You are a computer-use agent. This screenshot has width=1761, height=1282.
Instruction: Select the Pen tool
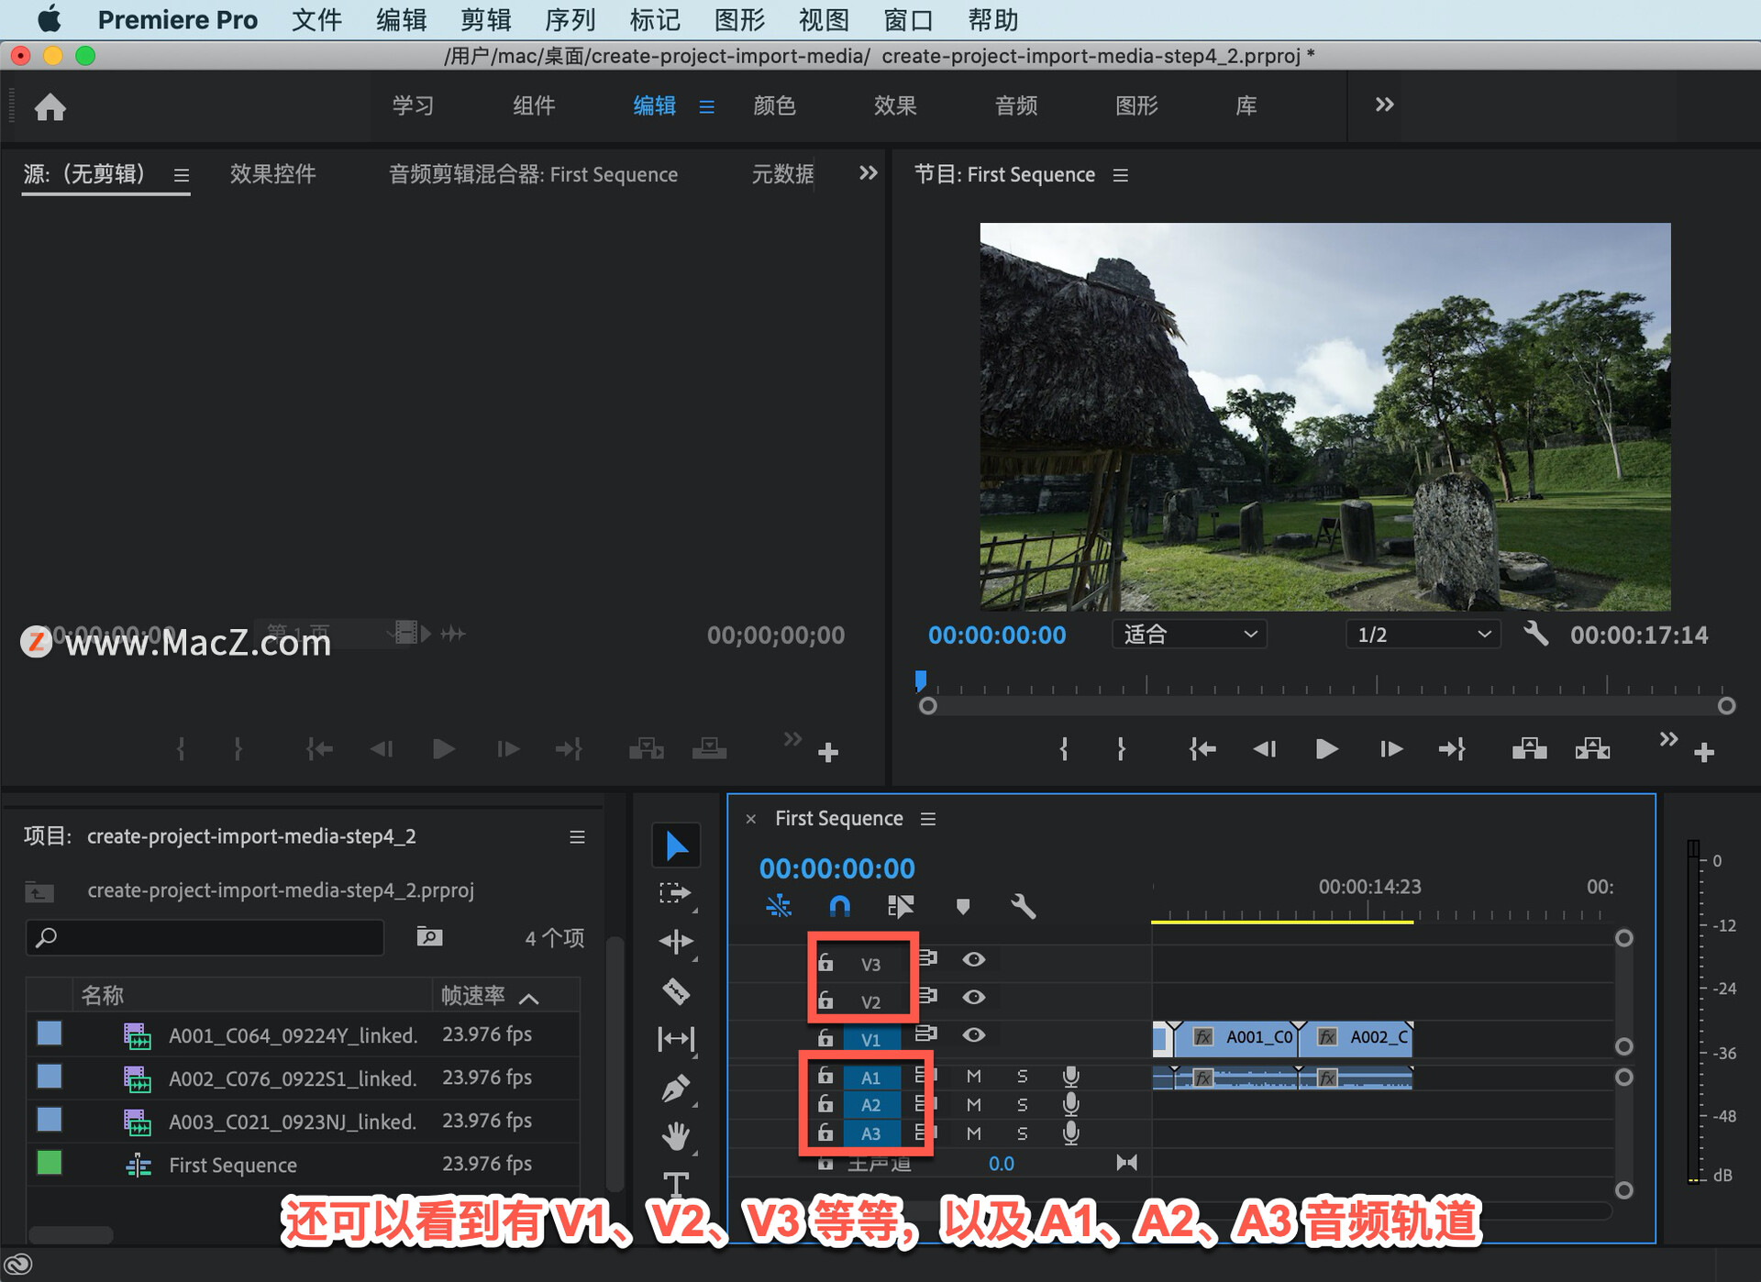pos(676,1089)
